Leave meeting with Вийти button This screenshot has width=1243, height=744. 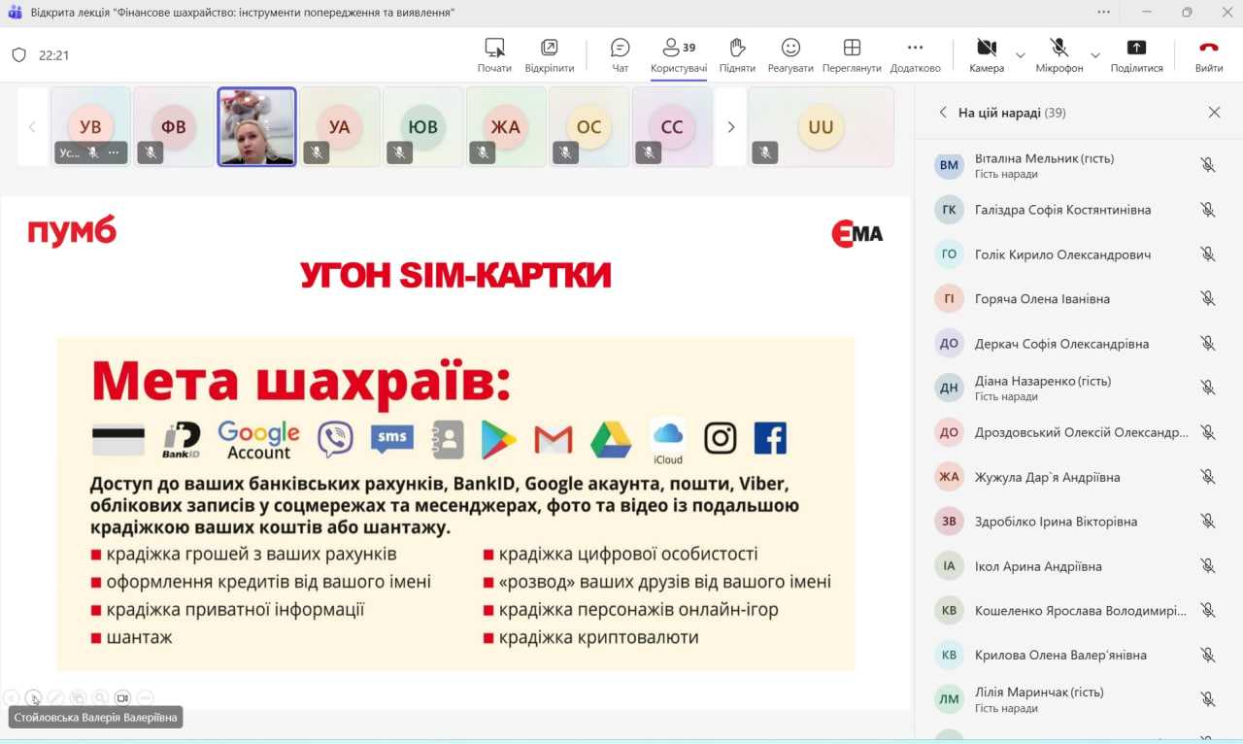tap(1208, 54)
